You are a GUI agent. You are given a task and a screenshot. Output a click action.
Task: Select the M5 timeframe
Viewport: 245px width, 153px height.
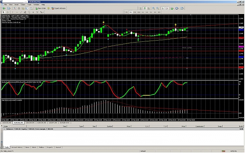131,12
